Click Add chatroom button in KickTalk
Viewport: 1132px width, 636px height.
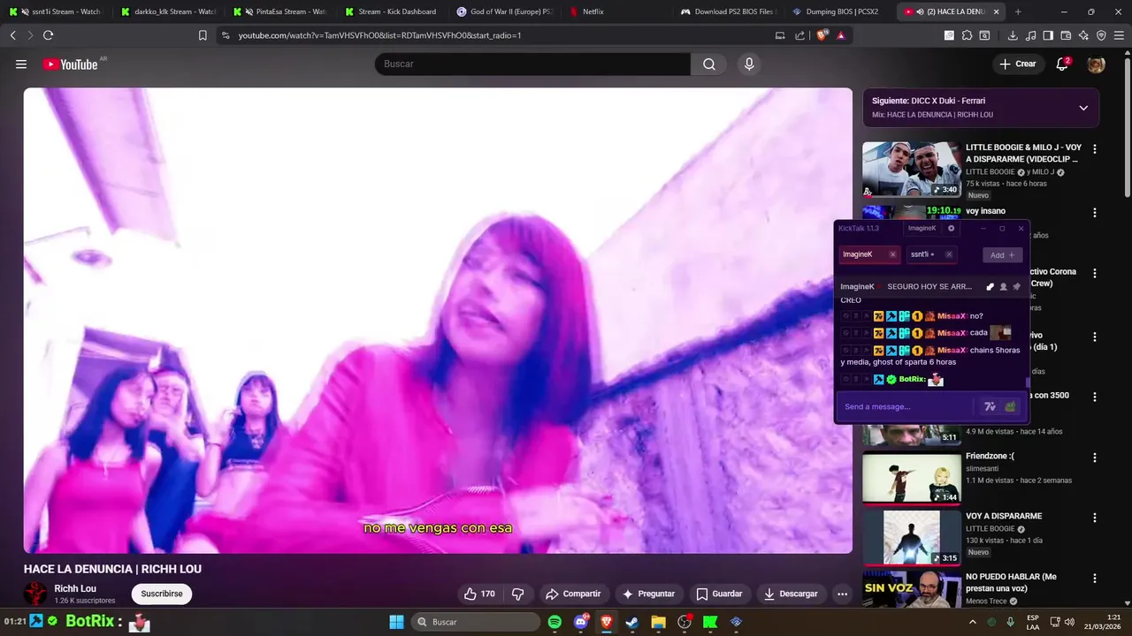point(1002,254)
